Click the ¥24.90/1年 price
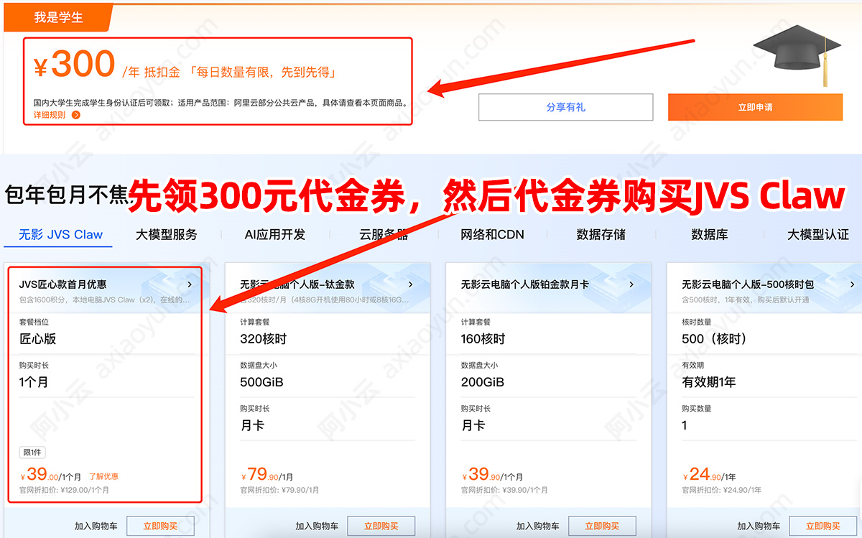 tap(711, 475)
